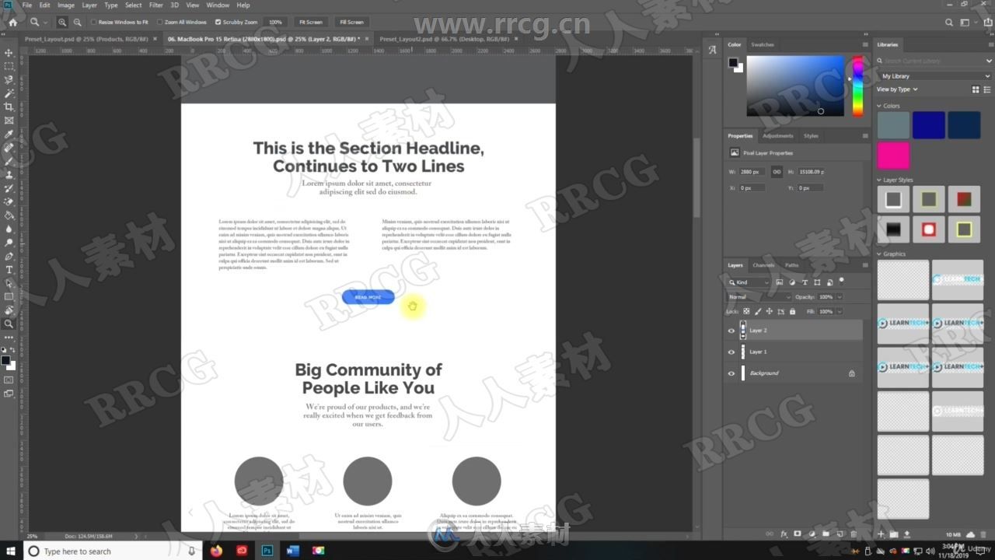Switch Libraries to grid view
995x560 pixels.
[x=976, y=89]
